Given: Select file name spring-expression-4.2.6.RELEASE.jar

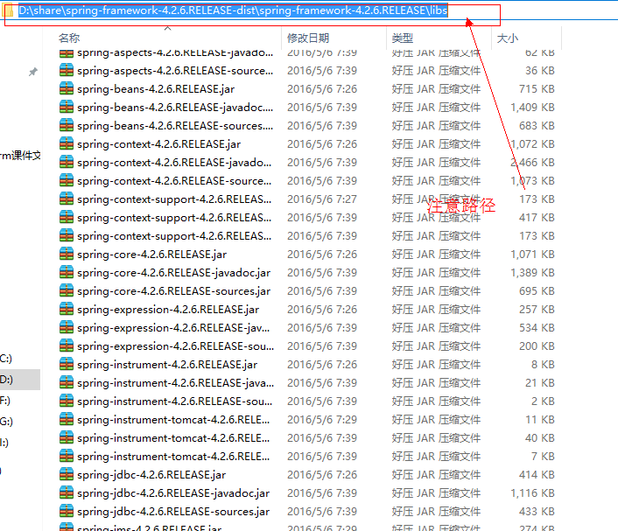Looking at the screenshot, I should coord(168,310).
